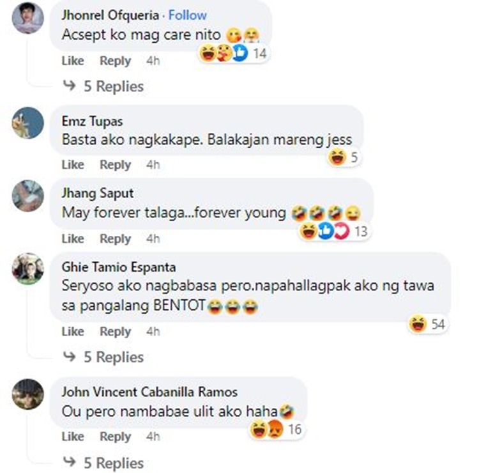The image size is (479, 473).
Task: View the 13 reactions on Jhang Saput's comment
Action: pos(334,231)
